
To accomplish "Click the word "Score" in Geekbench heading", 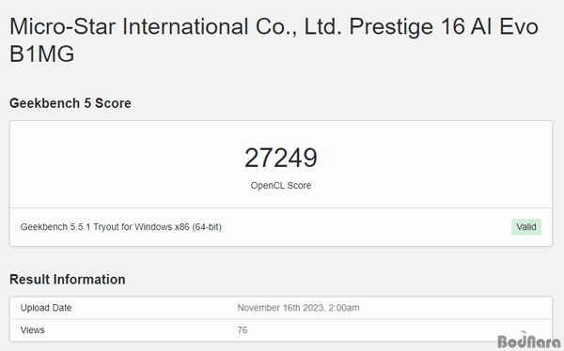I will click(x=113, y=103).
